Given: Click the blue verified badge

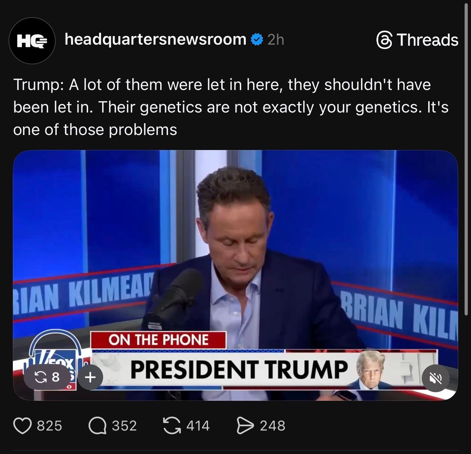Looking at the screenshot, I should pyautogui.click(x=257, y=40).
